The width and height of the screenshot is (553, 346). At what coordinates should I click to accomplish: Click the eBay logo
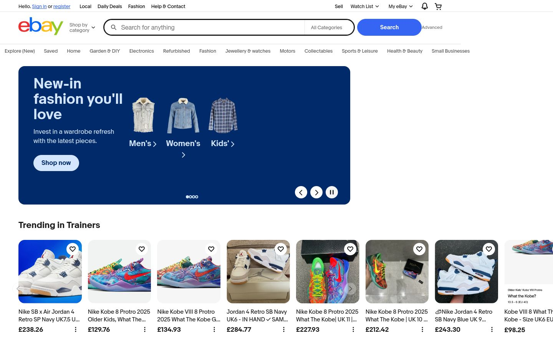point(41,26)
